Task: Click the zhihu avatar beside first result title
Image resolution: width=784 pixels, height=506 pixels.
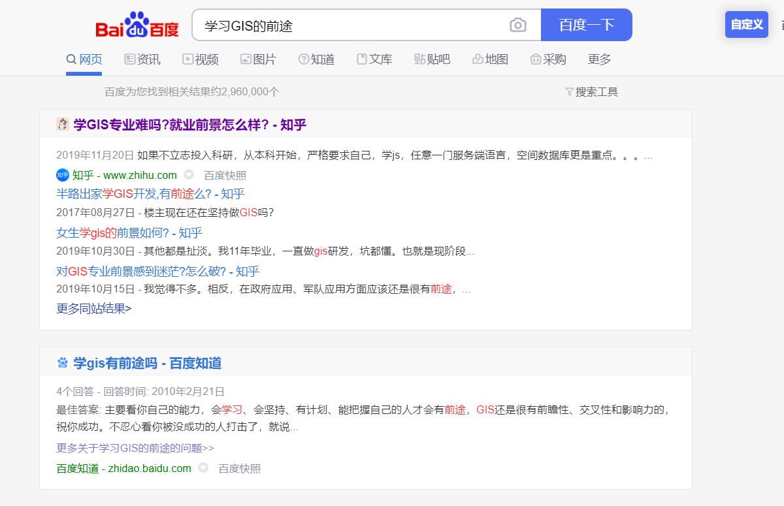Action: point(63,124)
